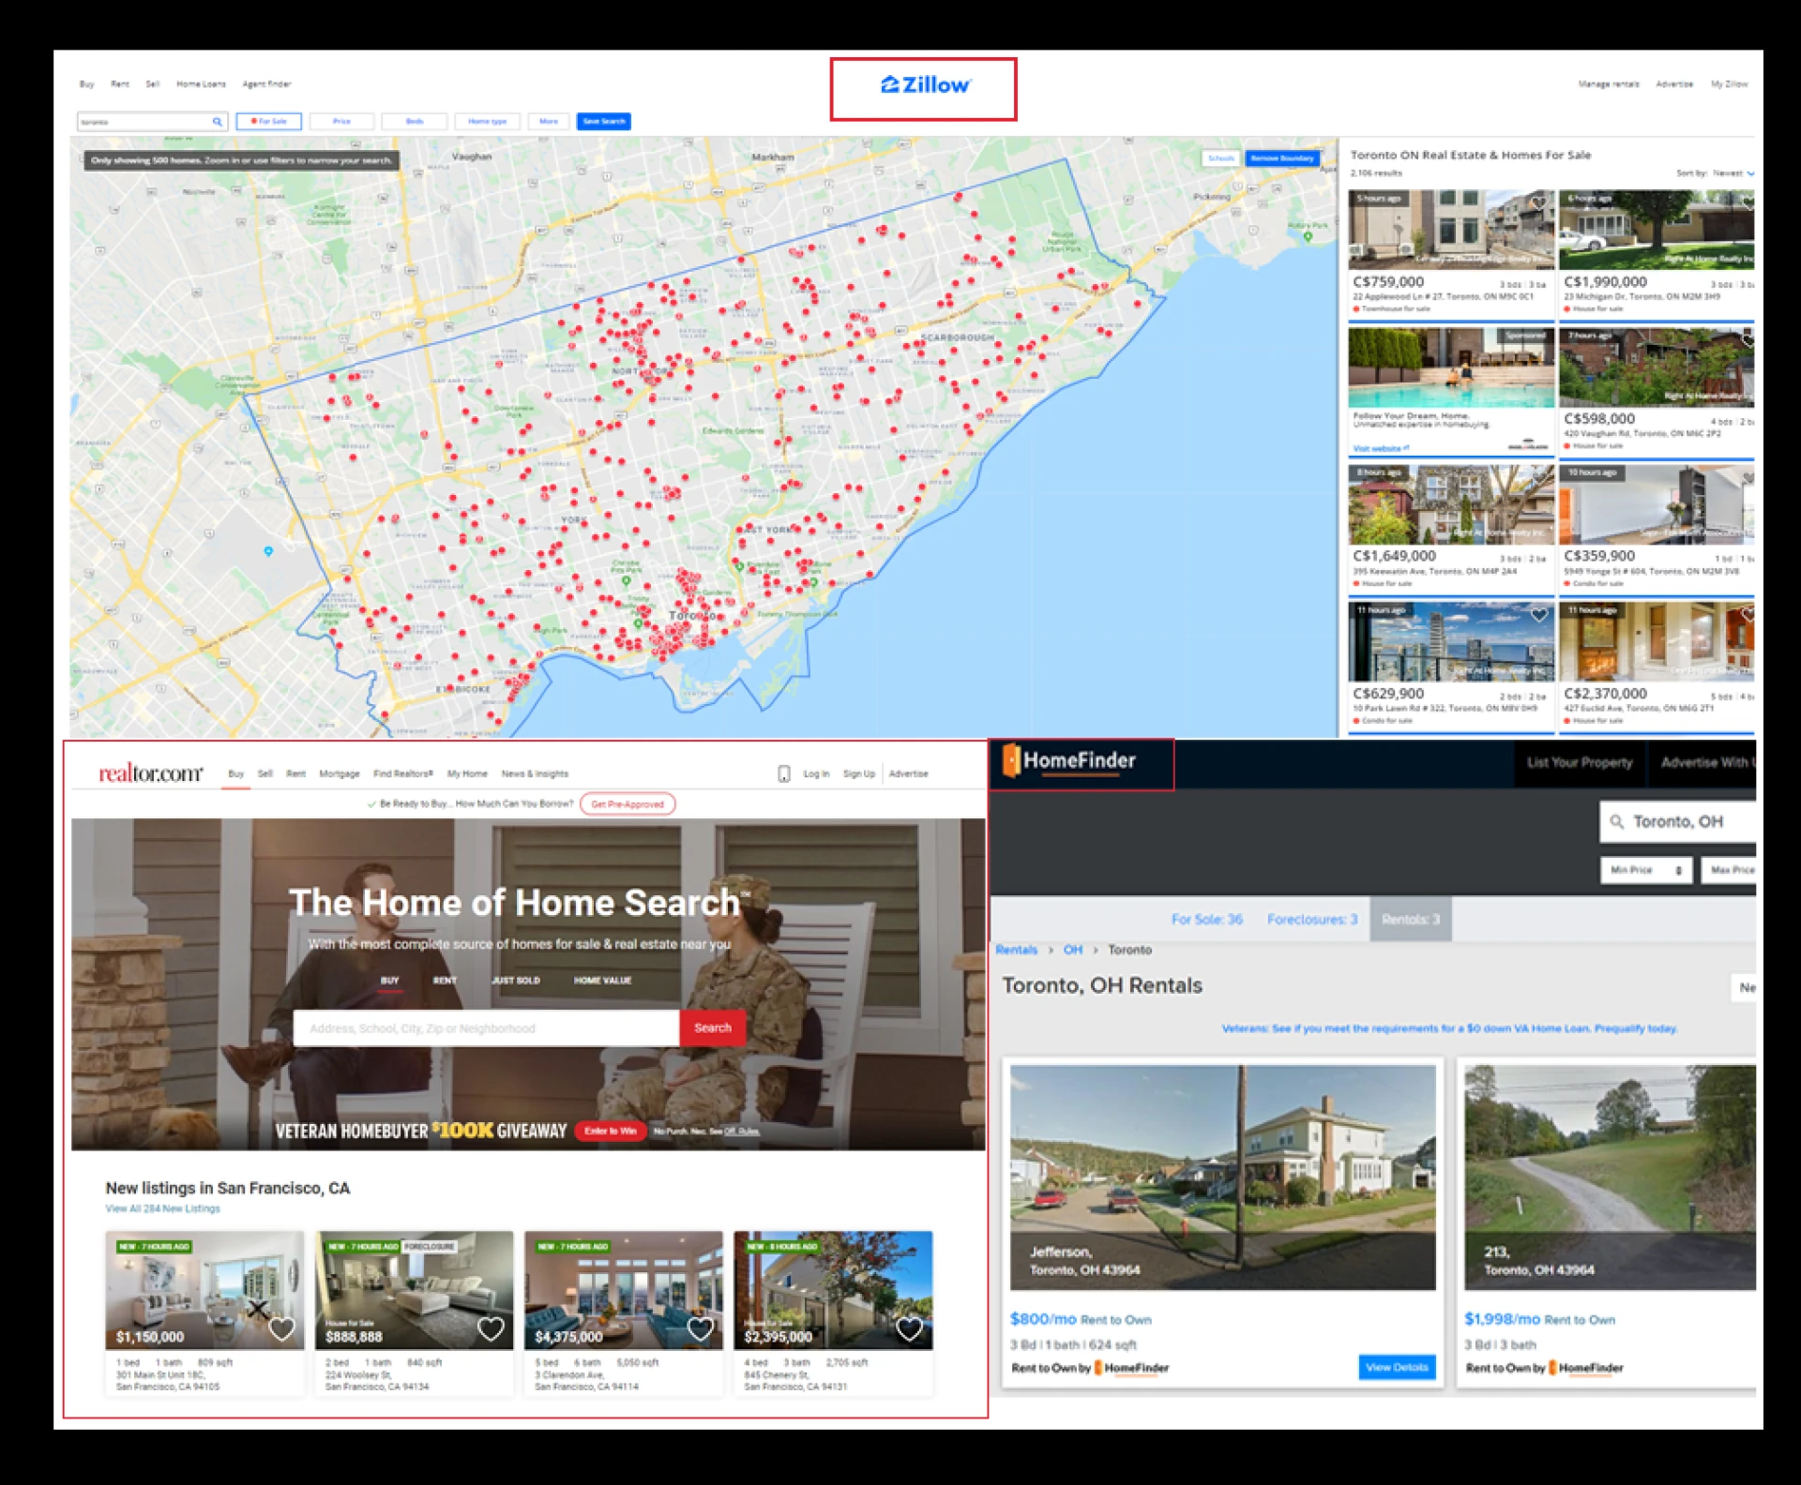Toggle the For Sale filter on Zillow
This screenshot has height=1485, width=1801.
pyautogui.click(x=269, y=122)
